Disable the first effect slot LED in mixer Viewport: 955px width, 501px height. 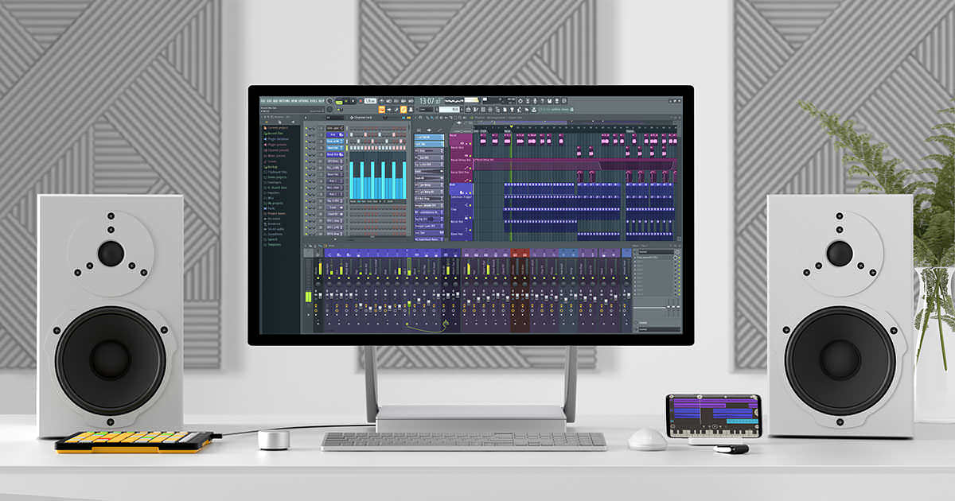pos(680,258)
